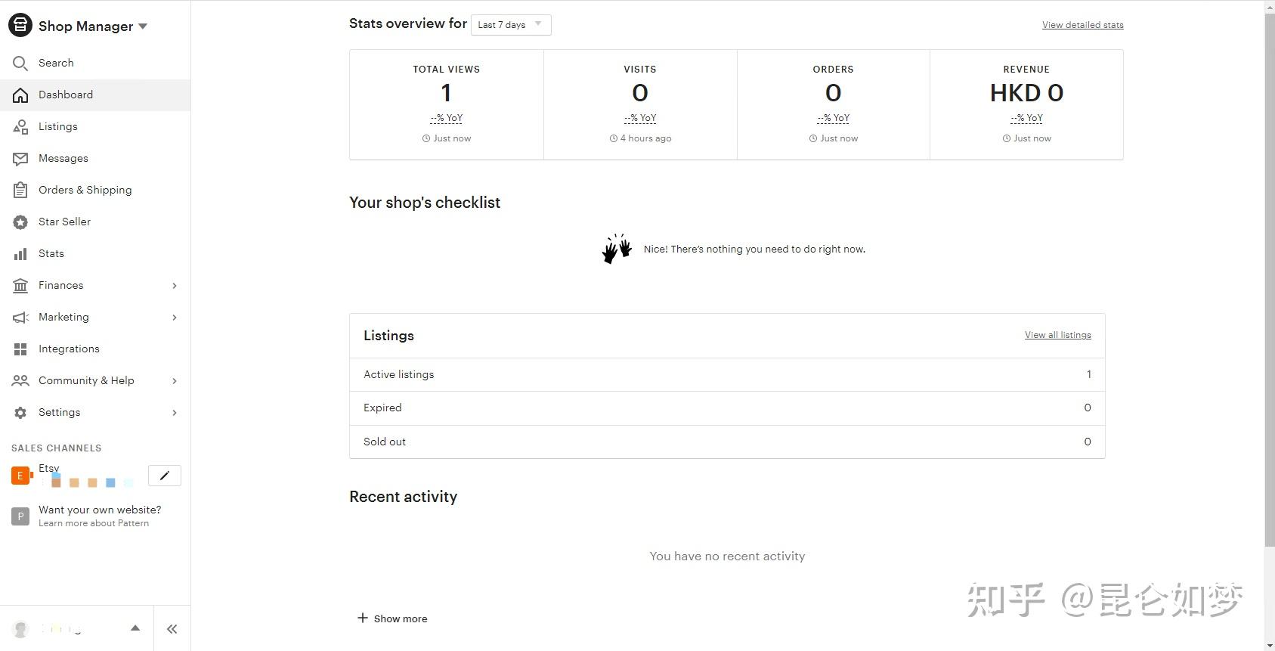Open the Last 7 days dropdown
This screenshot has width=1275, height=651.
click(x=510, y=25)
